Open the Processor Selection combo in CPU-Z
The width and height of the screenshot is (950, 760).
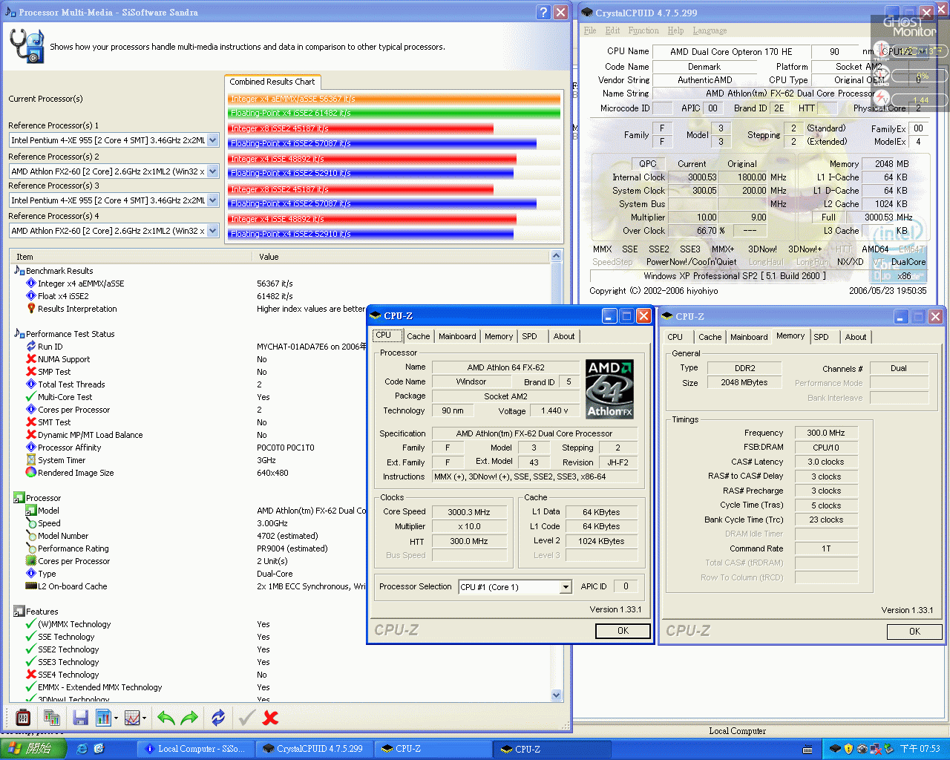click(566, 587)
